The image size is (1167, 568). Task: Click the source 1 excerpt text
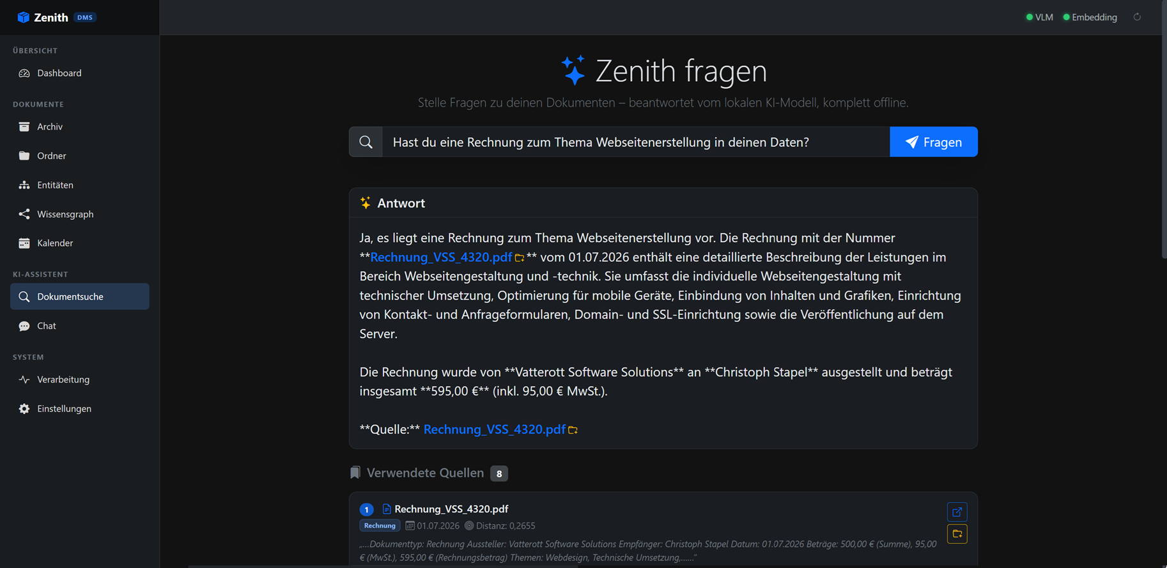click(x=648, y=551)
